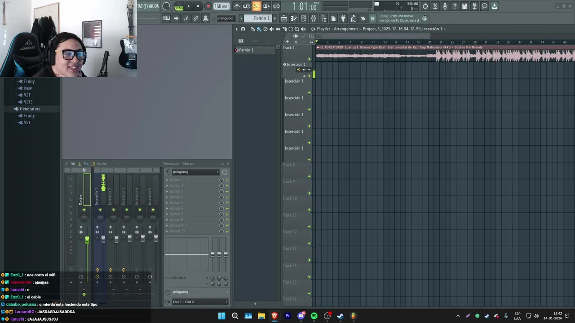Disable the Ranura 3 slot green toggle
The height and width of the screenshot is (323, 575).
(227, 192)
